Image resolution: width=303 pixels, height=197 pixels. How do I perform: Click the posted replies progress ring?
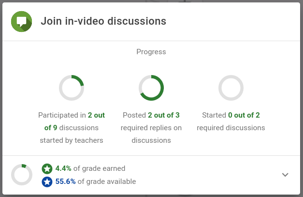point(151,88)
